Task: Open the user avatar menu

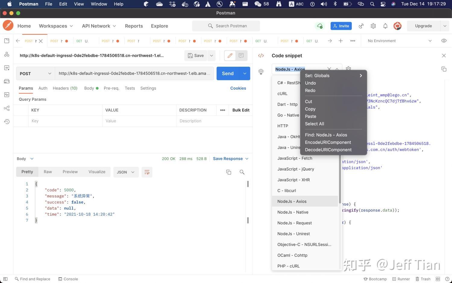Action: pyautogui.click(x=397, y=26)
